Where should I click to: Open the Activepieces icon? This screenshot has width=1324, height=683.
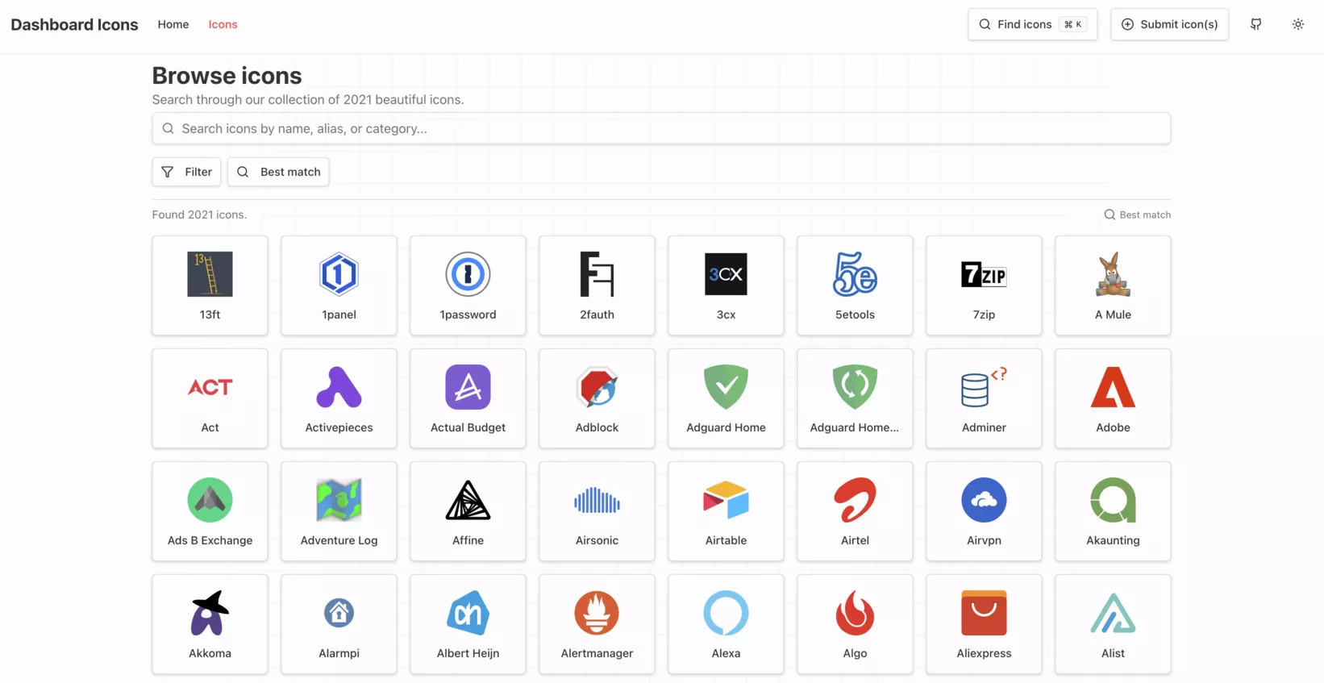pos(339,398)
